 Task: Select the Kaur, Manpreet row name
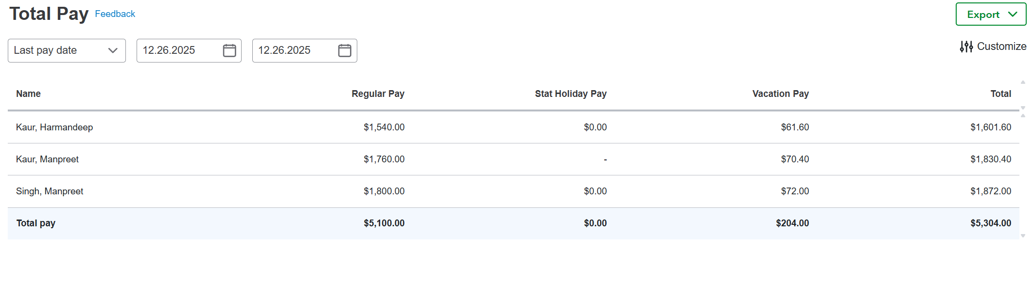click(47, 159)
